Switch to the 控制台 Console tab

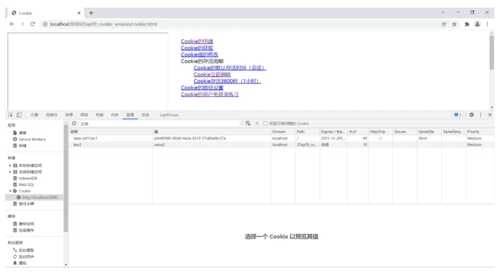pos(51,115)
